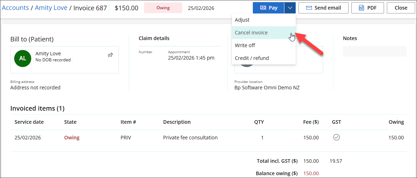
Task: Close the invoice view
Action: tap(401, 8)
